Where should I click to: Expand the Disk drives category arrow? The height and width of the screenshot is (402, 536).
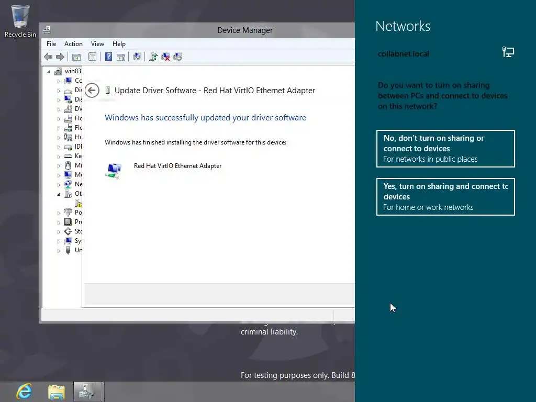[x=59, y=91]
